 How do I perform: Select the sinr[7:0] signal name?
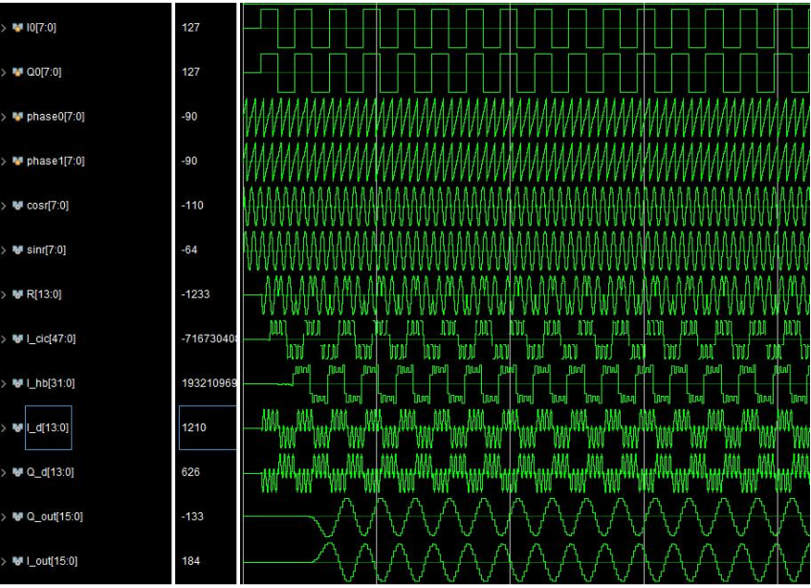[46, 250]
